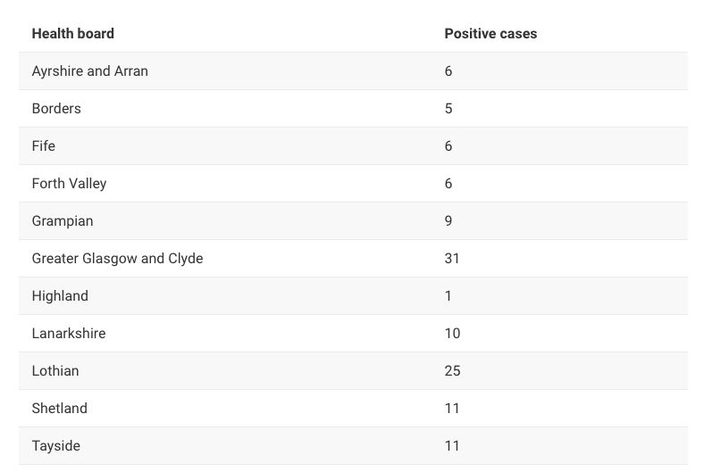704x472 pixels.
Task: Click the Positive cases column header
Action: [x=490, y=34]
